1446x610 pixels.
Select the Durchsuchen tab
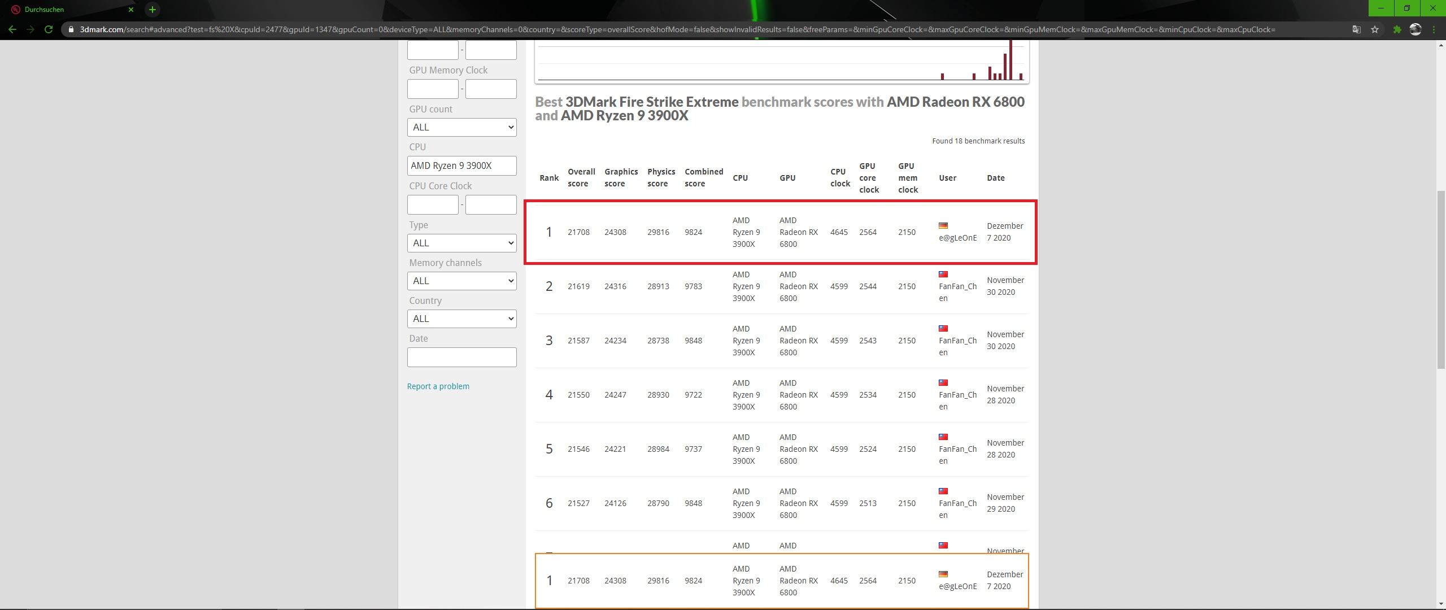pyautogui.click(x=71, y=10)
